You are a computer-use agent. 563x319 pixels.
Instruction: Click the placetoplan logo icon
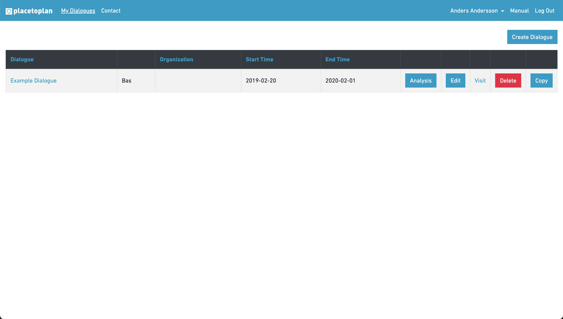[9, 11]
